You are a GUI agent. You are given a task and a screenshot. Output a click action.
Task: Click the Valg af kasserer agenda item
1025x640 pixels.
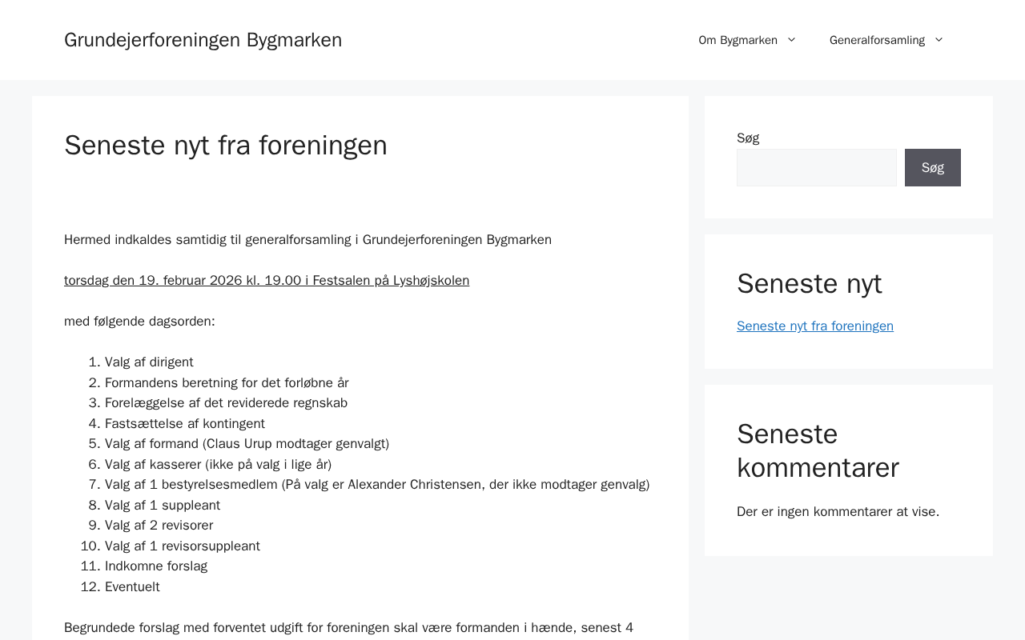click(218, 465)
